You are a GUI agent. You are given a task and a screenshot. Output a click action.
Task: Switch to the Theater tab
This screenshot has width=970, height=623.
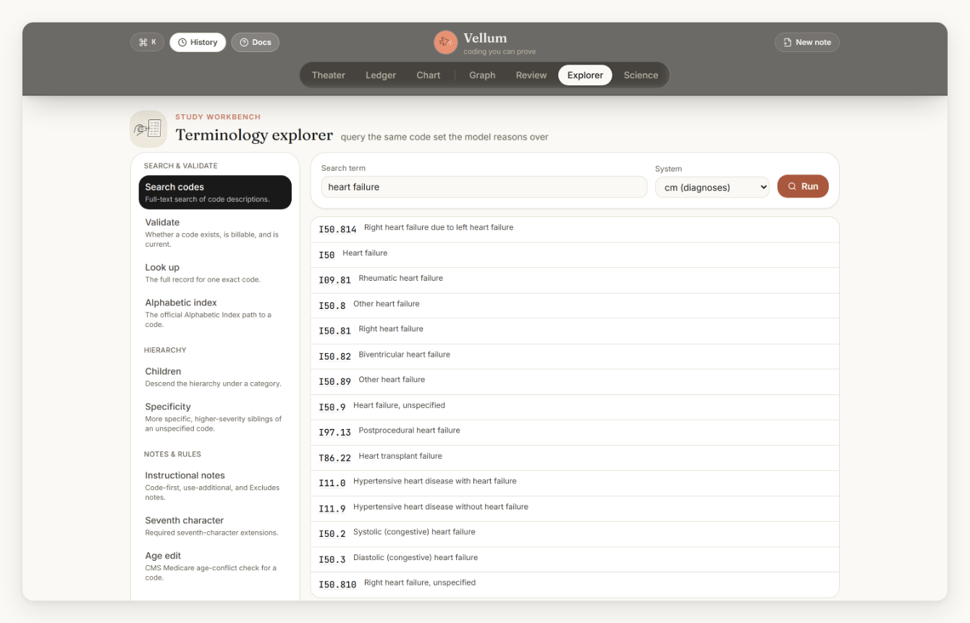tap(329, 75)
